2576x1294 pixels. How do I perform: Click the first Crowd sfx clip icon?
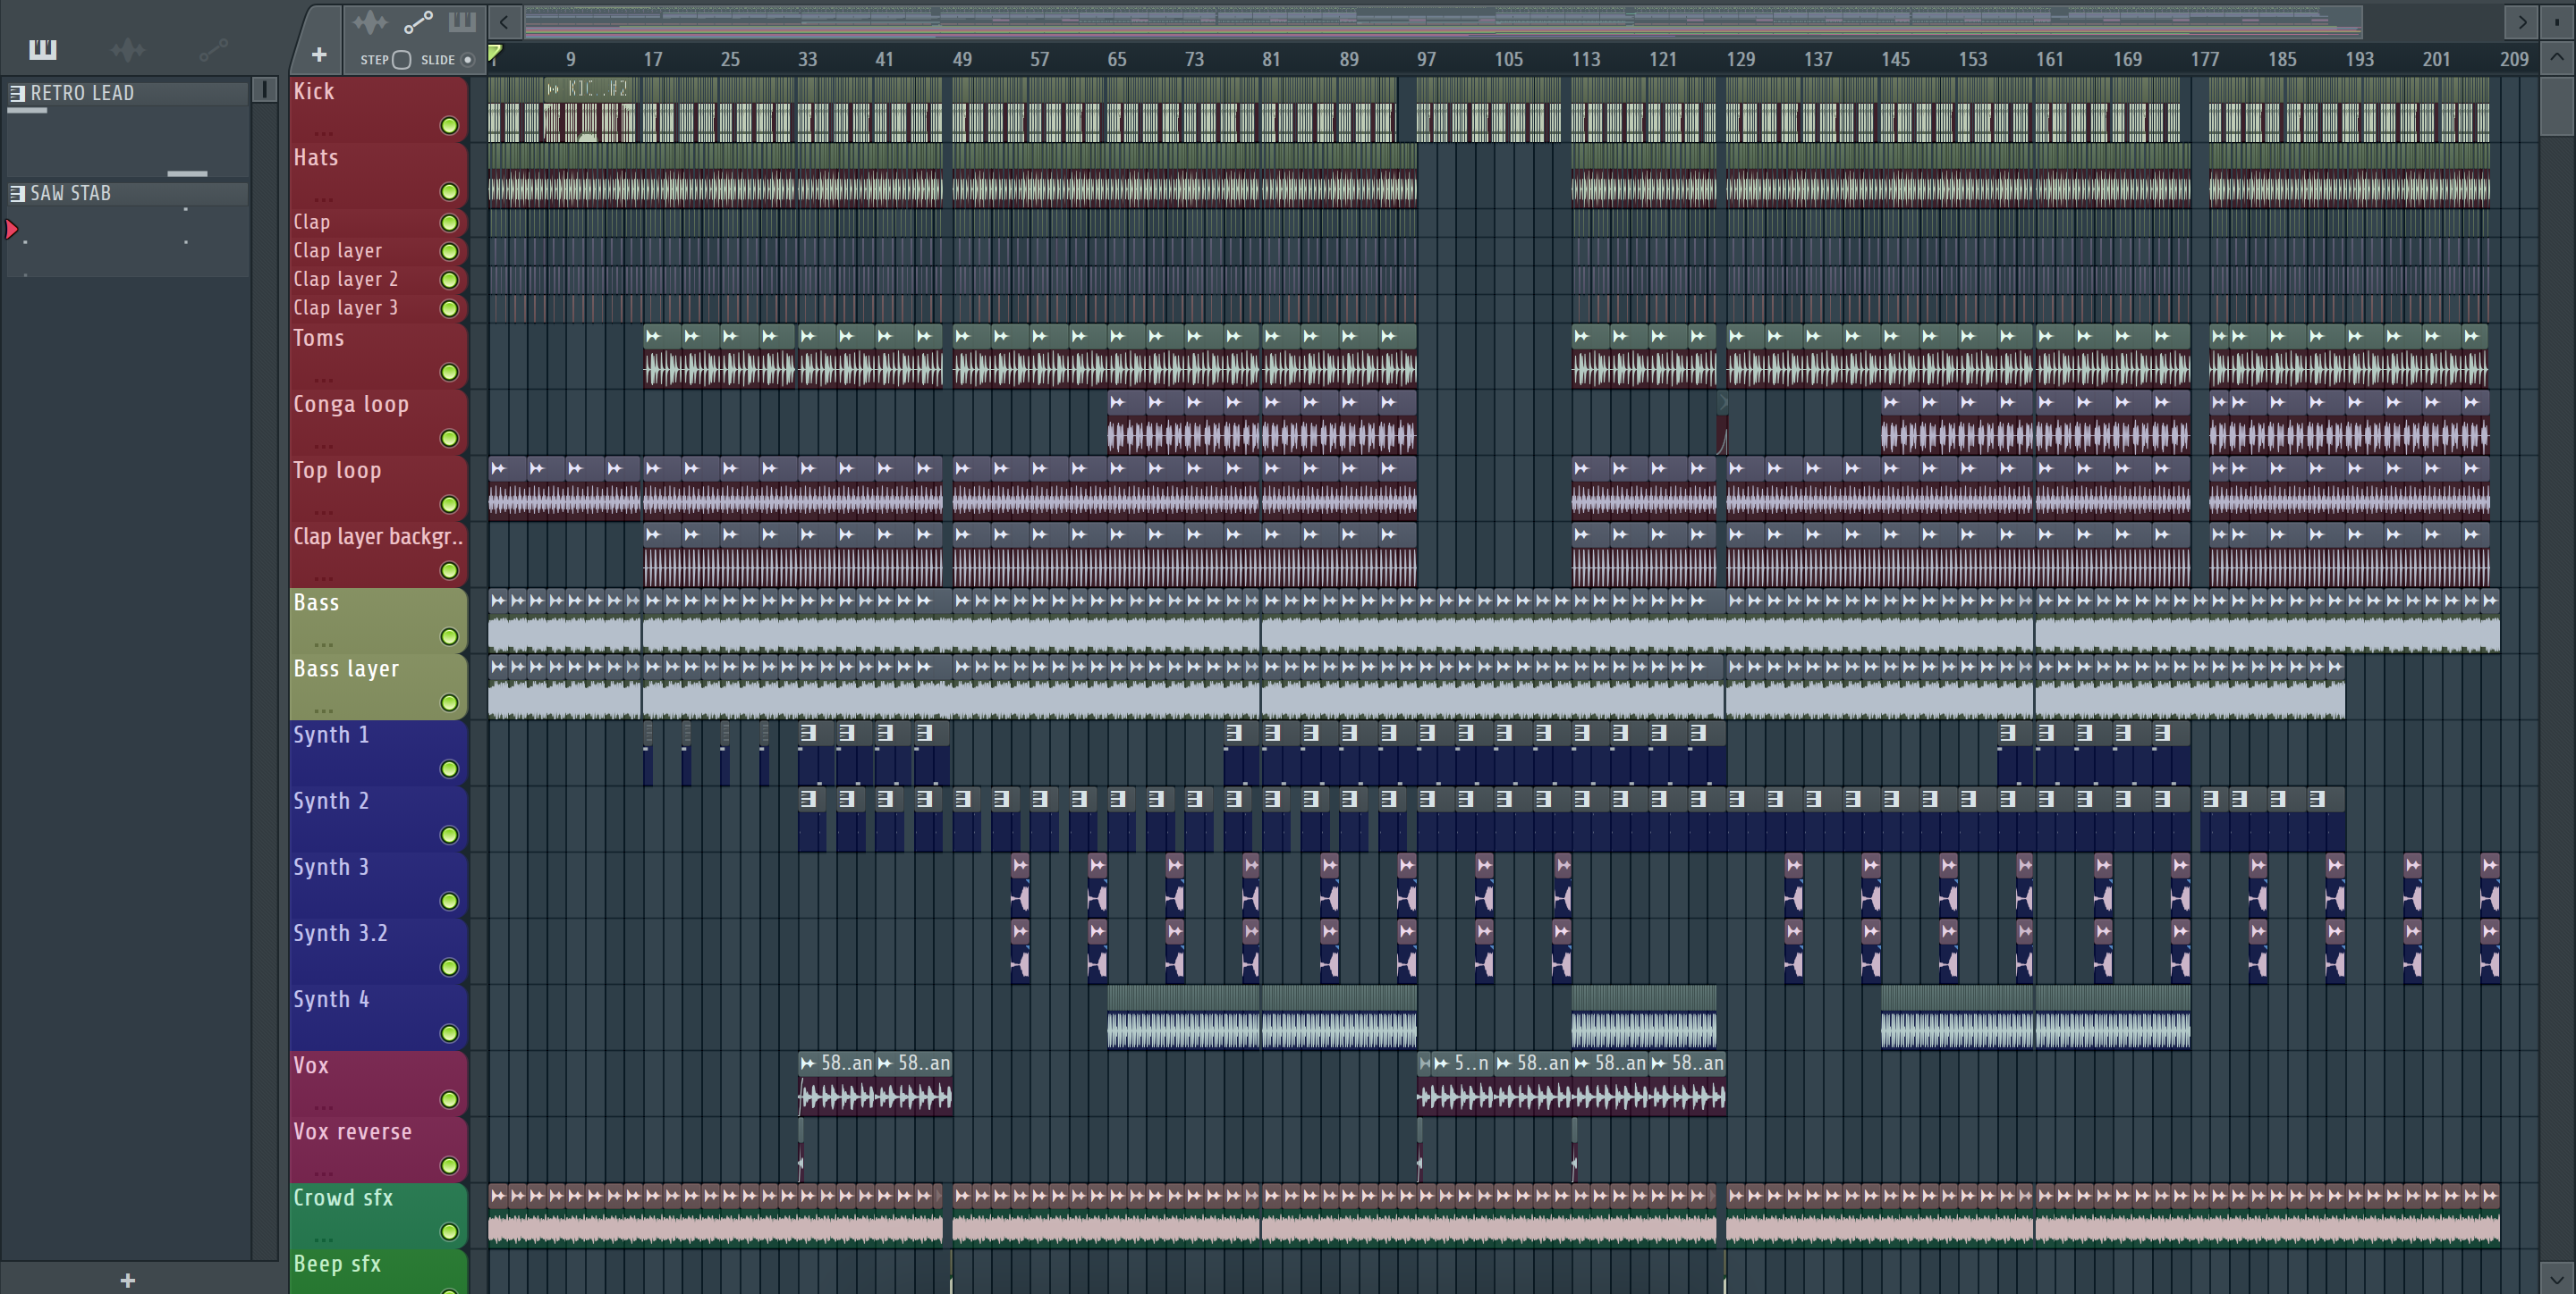[x=497, y=1195]
